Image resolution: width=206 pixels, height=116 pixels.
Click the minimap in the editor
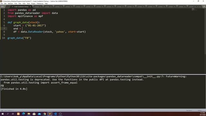194,9
